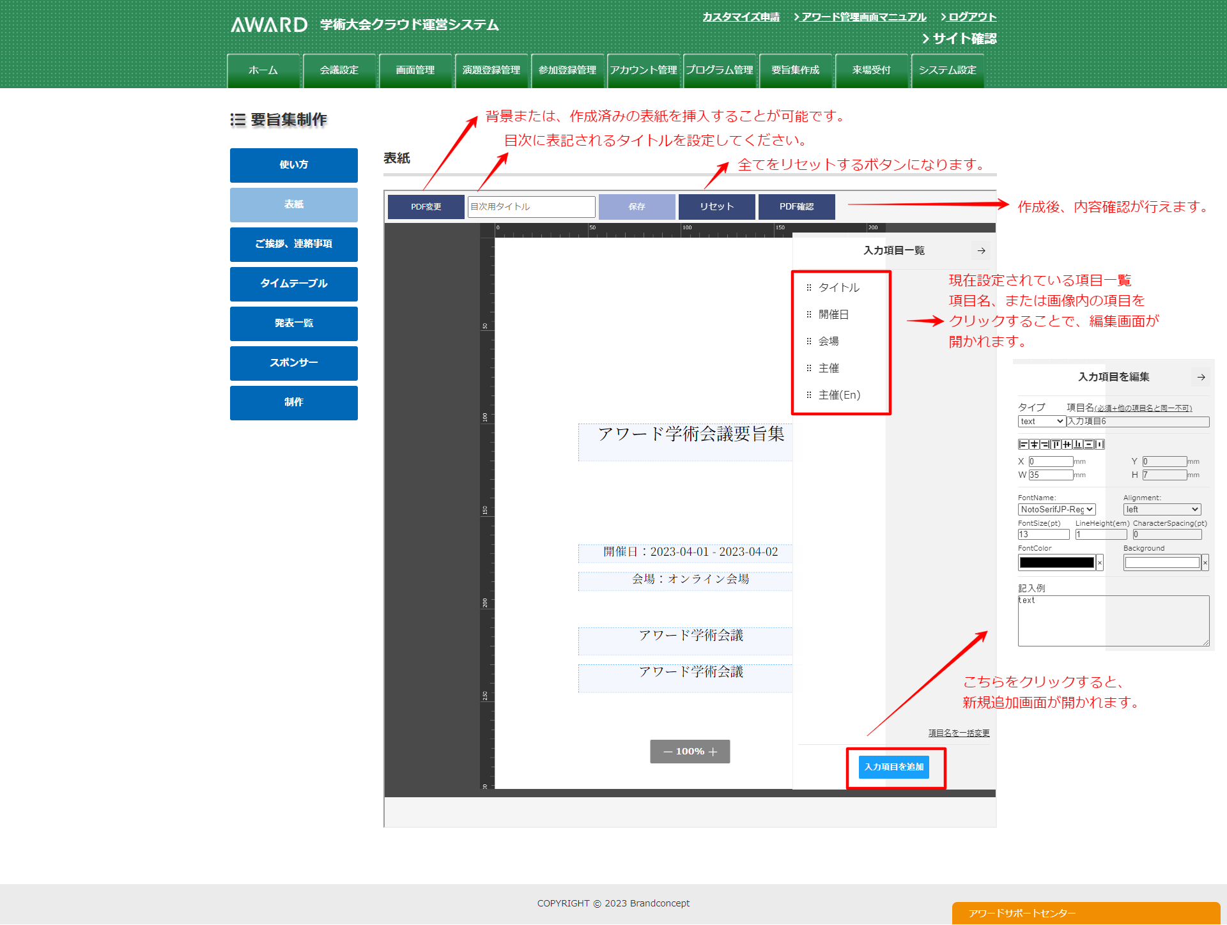Click the align top edges icon
Viewport: 1227px width, 925px height.
click(x=1056, y=445)
